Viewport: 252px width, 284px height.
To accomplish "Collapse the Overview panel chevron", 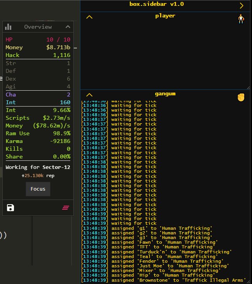I will (68, 27).
